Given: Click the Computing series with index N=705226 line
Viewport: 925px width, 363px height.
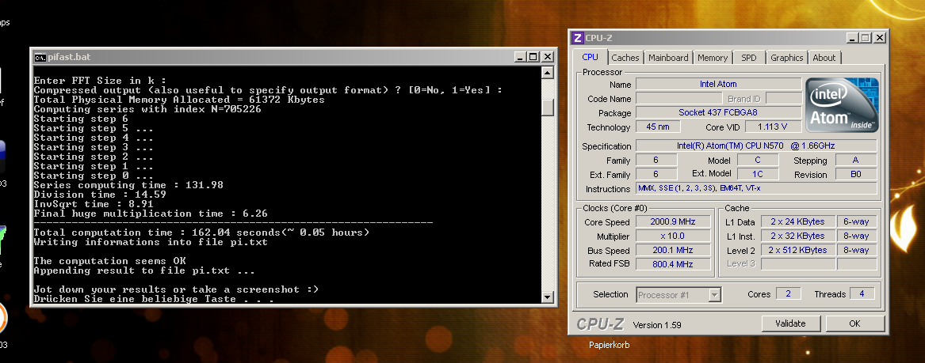Looking at the screenshot, I should pyautogui.click(x=147, y=109).
